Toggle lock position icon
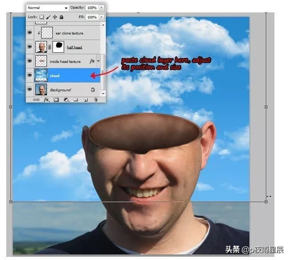Viewport: 290px width, 260px height. (x=55, y=17)
